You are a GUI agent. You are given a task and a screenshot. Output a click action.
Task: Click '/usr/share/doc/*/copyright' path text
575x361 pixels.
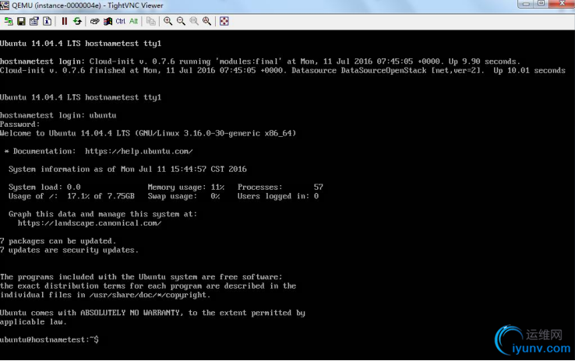tap(148, 295)
